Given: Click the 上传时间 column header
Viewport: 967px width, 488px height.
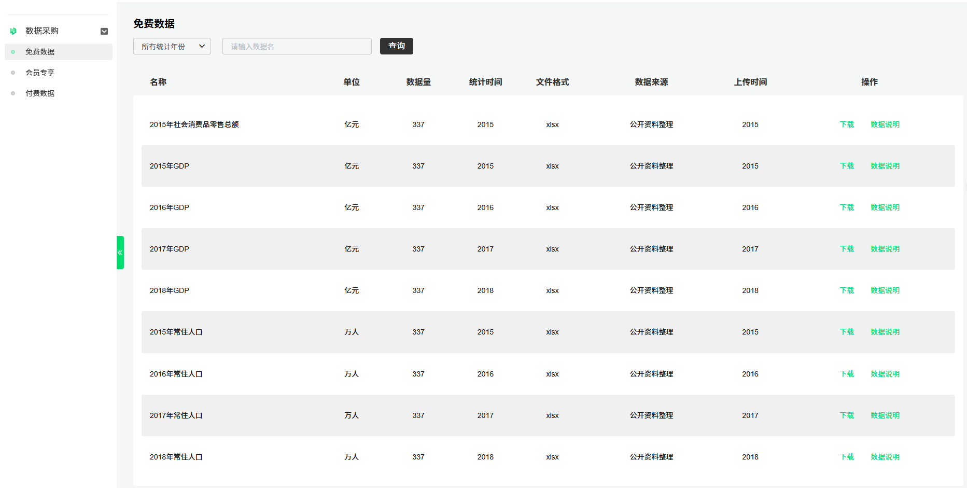Looking at the screenshot, I should tap(750, 82).
